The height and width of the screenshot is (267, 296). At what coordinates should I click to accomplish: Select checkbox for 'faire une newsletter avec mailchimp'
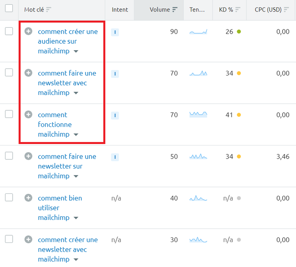coord(9,72)
